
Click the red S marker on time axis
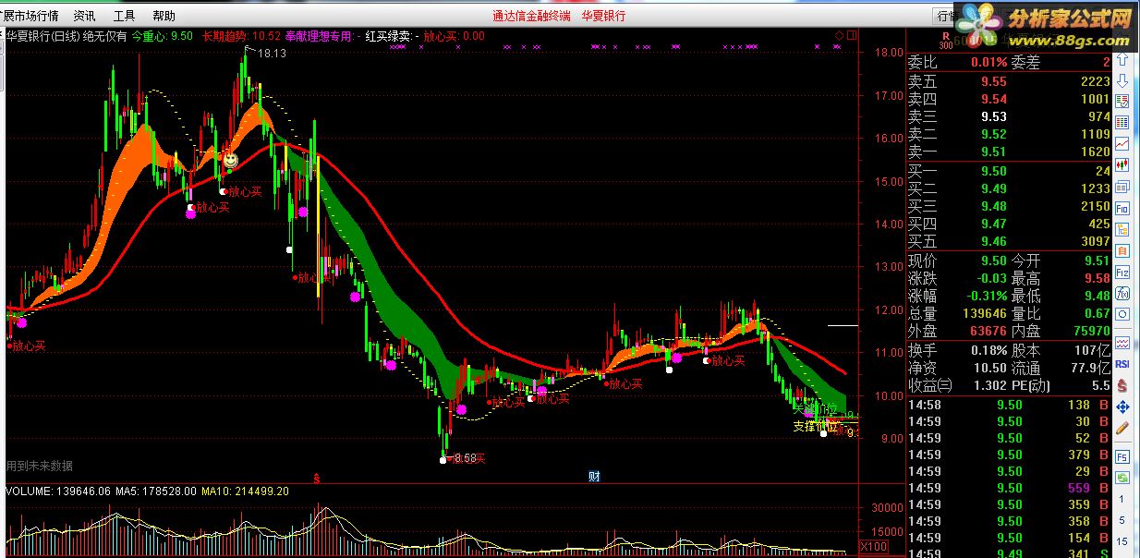317,479
